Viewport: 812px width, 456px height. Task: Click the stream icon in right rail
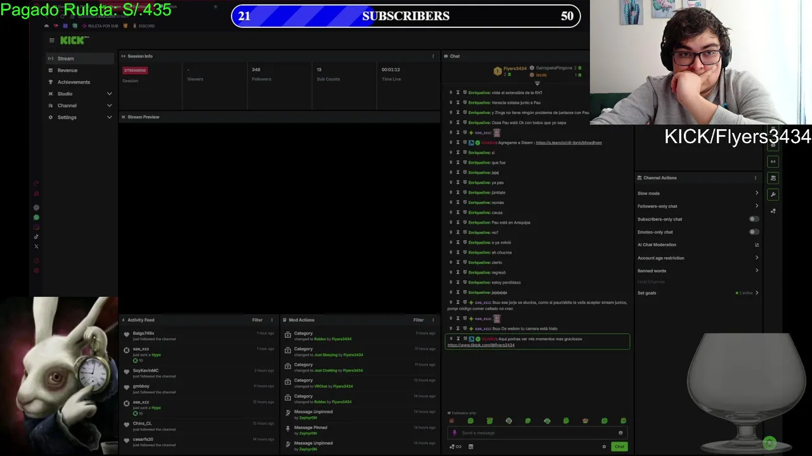773,161
